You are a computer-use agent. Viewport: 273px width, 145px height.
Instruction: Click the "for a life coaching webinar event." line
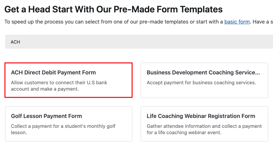(184, 132)
